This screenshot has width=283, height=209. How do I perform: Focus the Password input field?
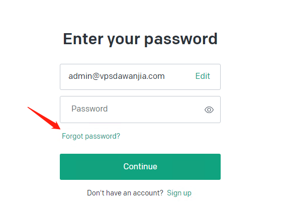click(x=140, y=110)
